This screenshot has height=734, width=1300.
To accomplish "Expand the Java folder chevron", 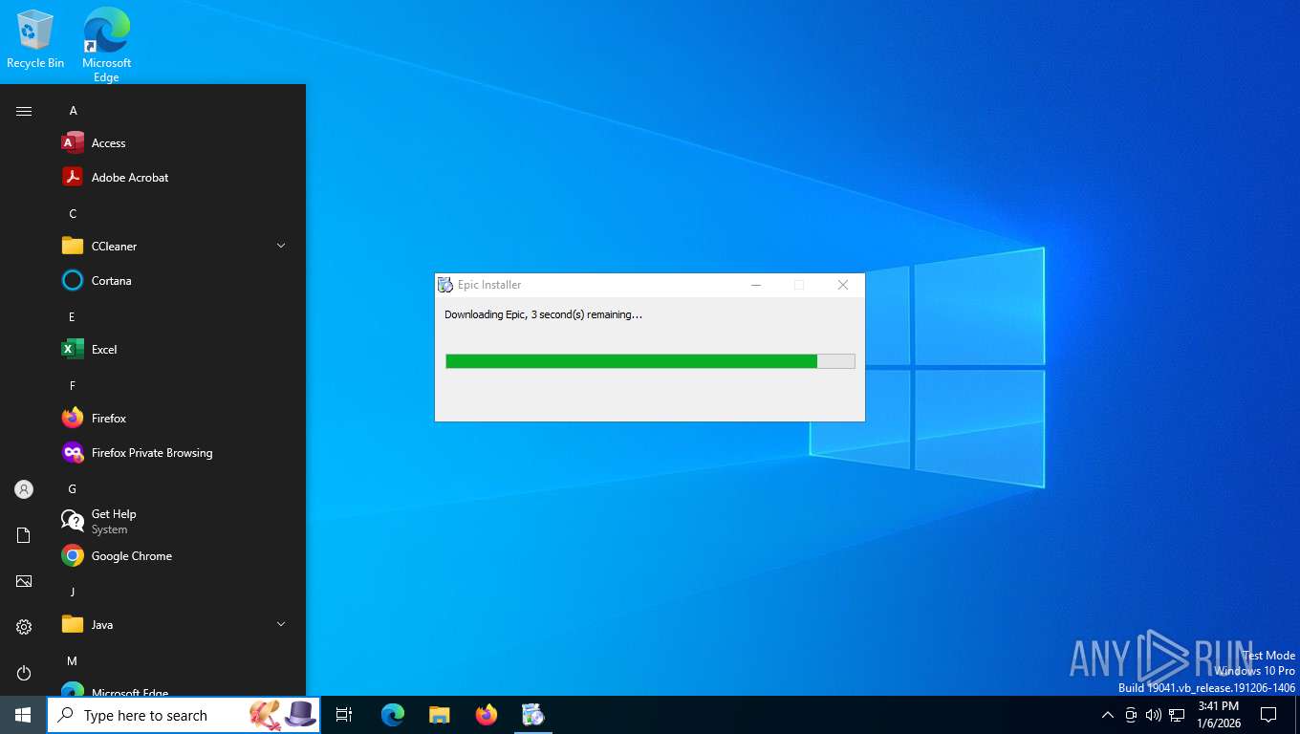I will pyautogui.click(x=281, y=625).
